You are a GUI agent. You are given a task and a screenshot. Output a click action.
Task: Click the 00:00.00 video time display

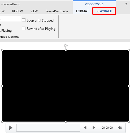[107, 128]
